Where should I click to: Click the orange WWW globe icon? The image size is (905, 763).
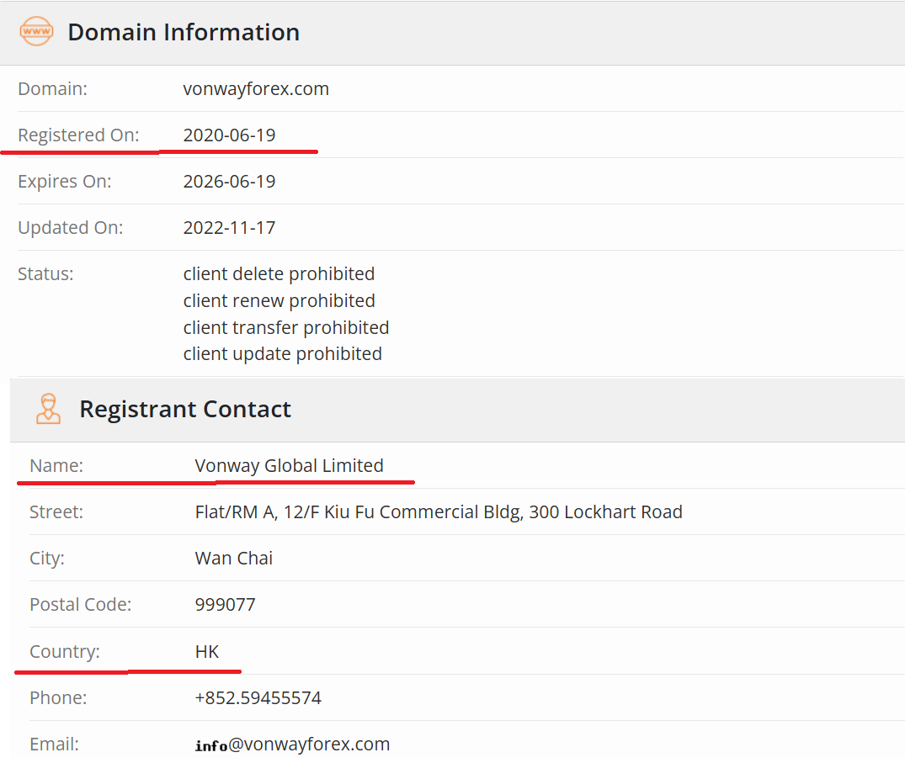tap(36, 32)
